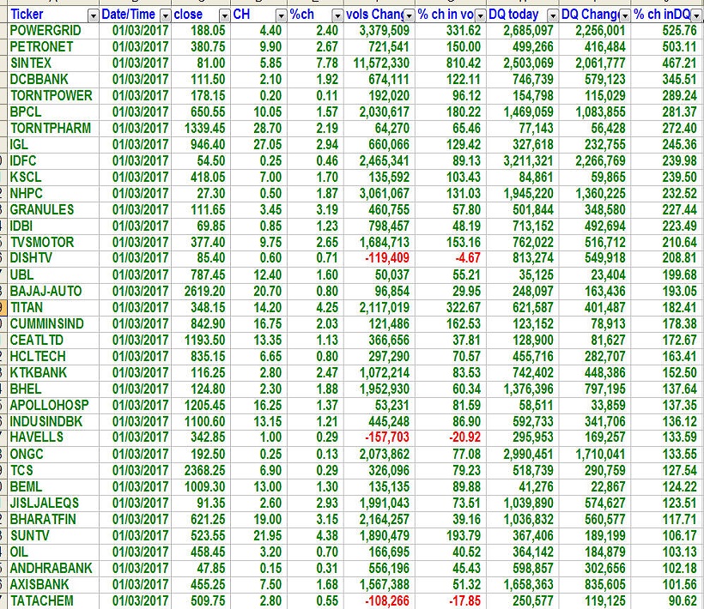Select the APOLLOHOSP ticker cell
Image resolution: width=704 pixels, height=609 pixels.
point(53,406)
